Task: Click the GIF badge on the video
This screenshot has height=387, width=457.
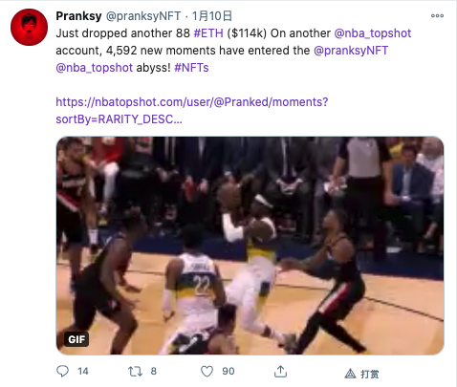Action: 76,339
